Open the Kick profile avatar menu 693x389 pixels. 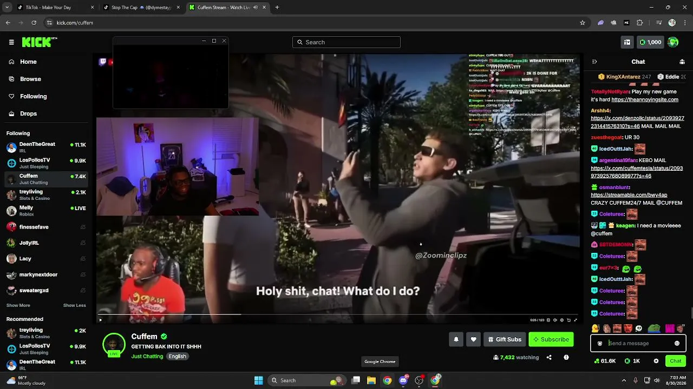click(673, 42)
